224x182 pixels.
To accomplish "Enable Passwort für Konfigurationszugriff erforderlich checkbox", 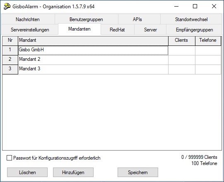I will (9, 158).
